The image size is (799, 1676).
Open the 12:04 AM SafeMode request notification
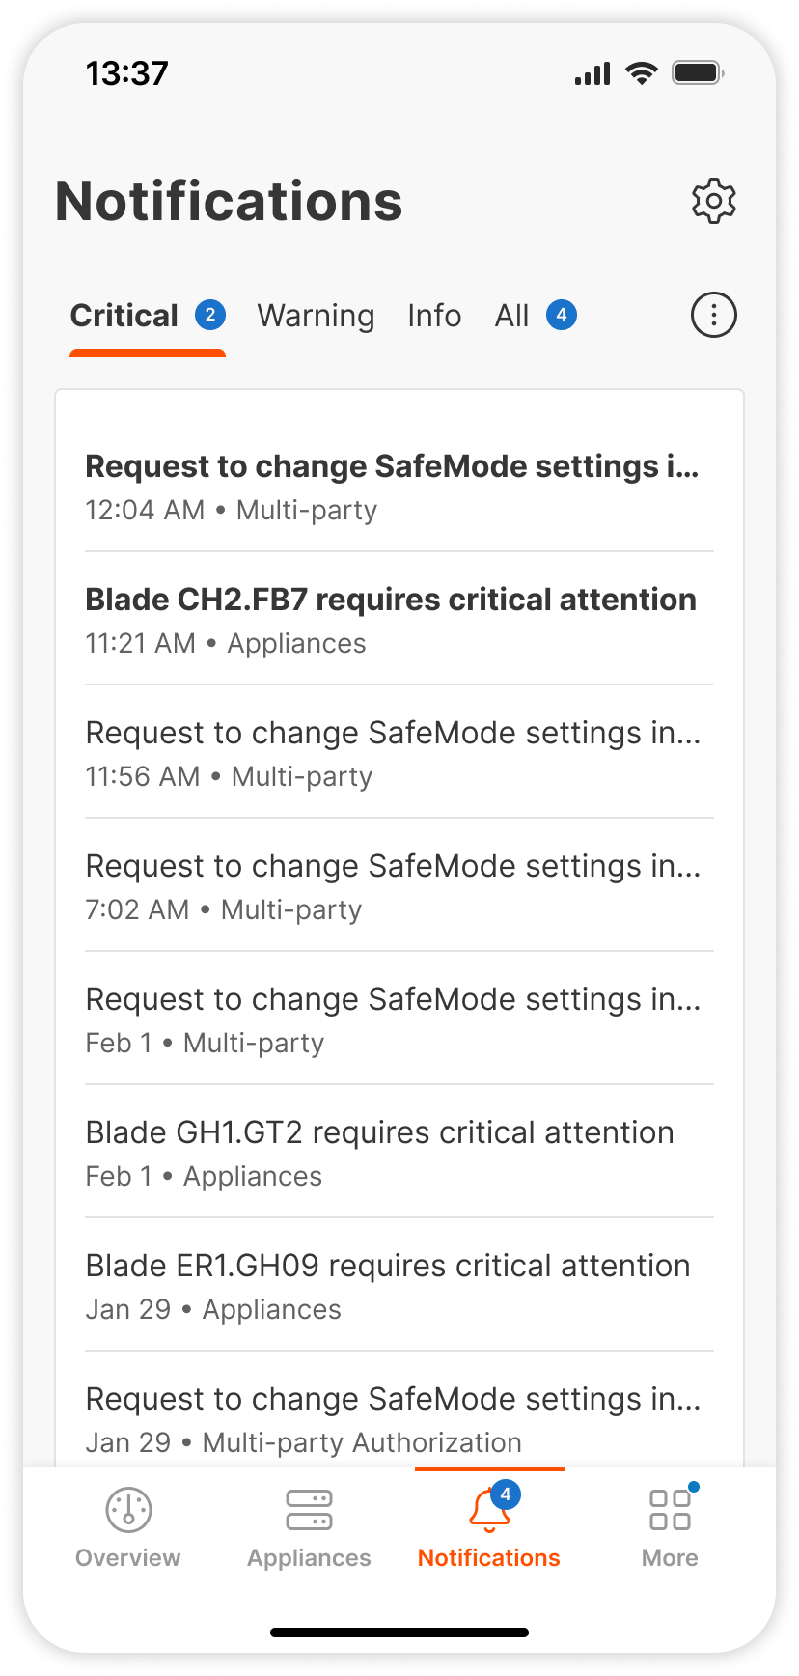[x=392, y=486]
